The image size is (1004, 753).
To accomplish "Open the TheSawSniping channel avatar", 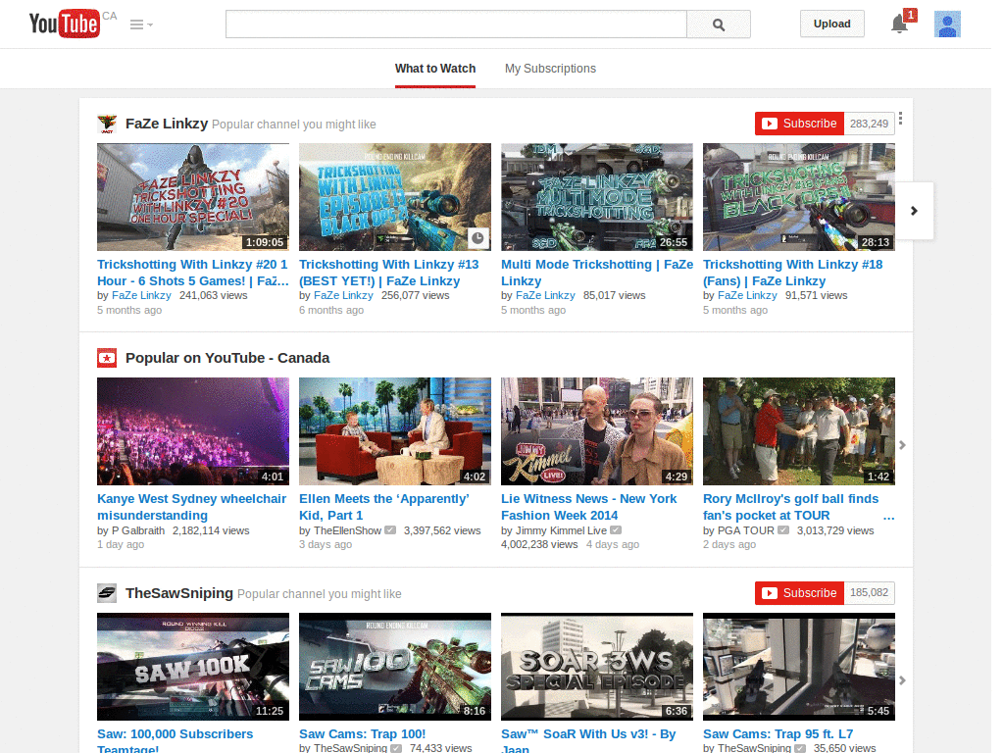I will (107, 592).
